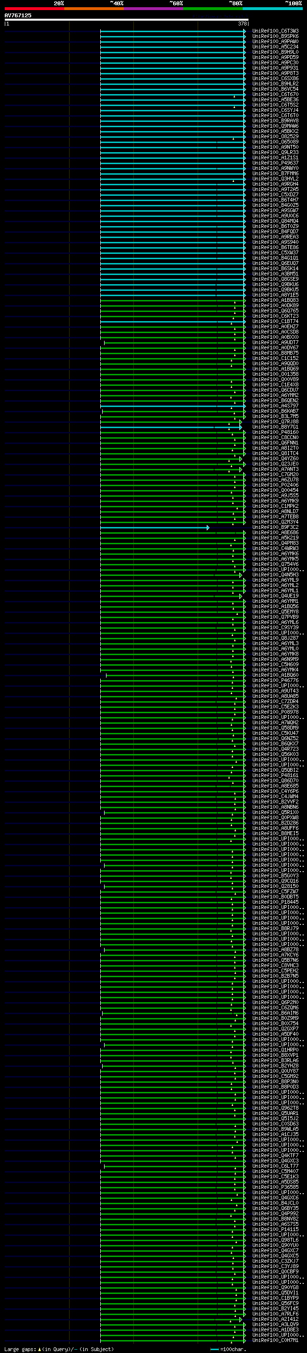Select the query name AV767125
307x1353 pixels.
click(18, 15)
